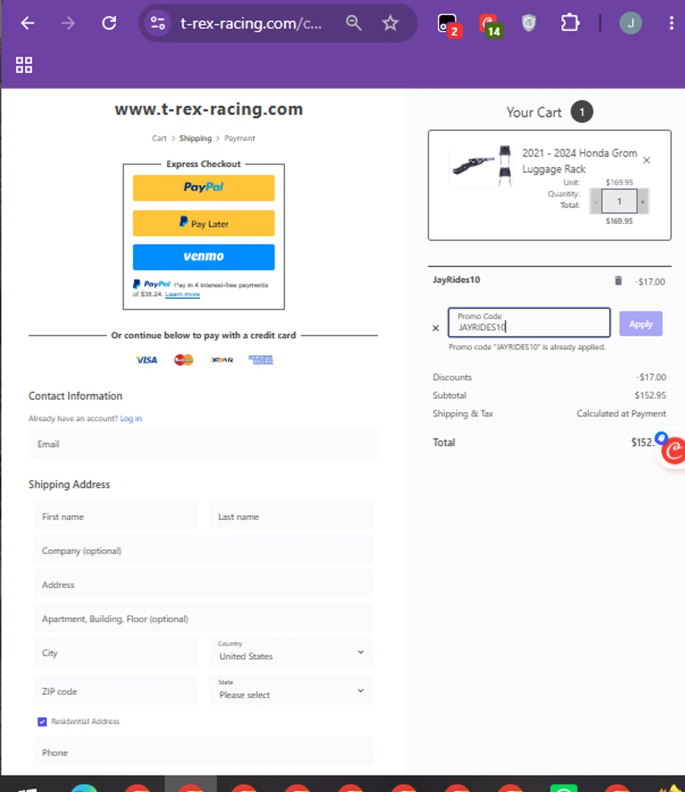The image size is (685, 792).
Task: Click the browser forward arrow
Action: click(68, 23)
